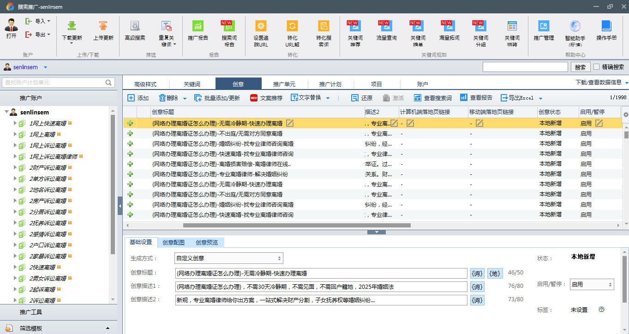Click the table column settings gear icon

click(x=625, y=114)
